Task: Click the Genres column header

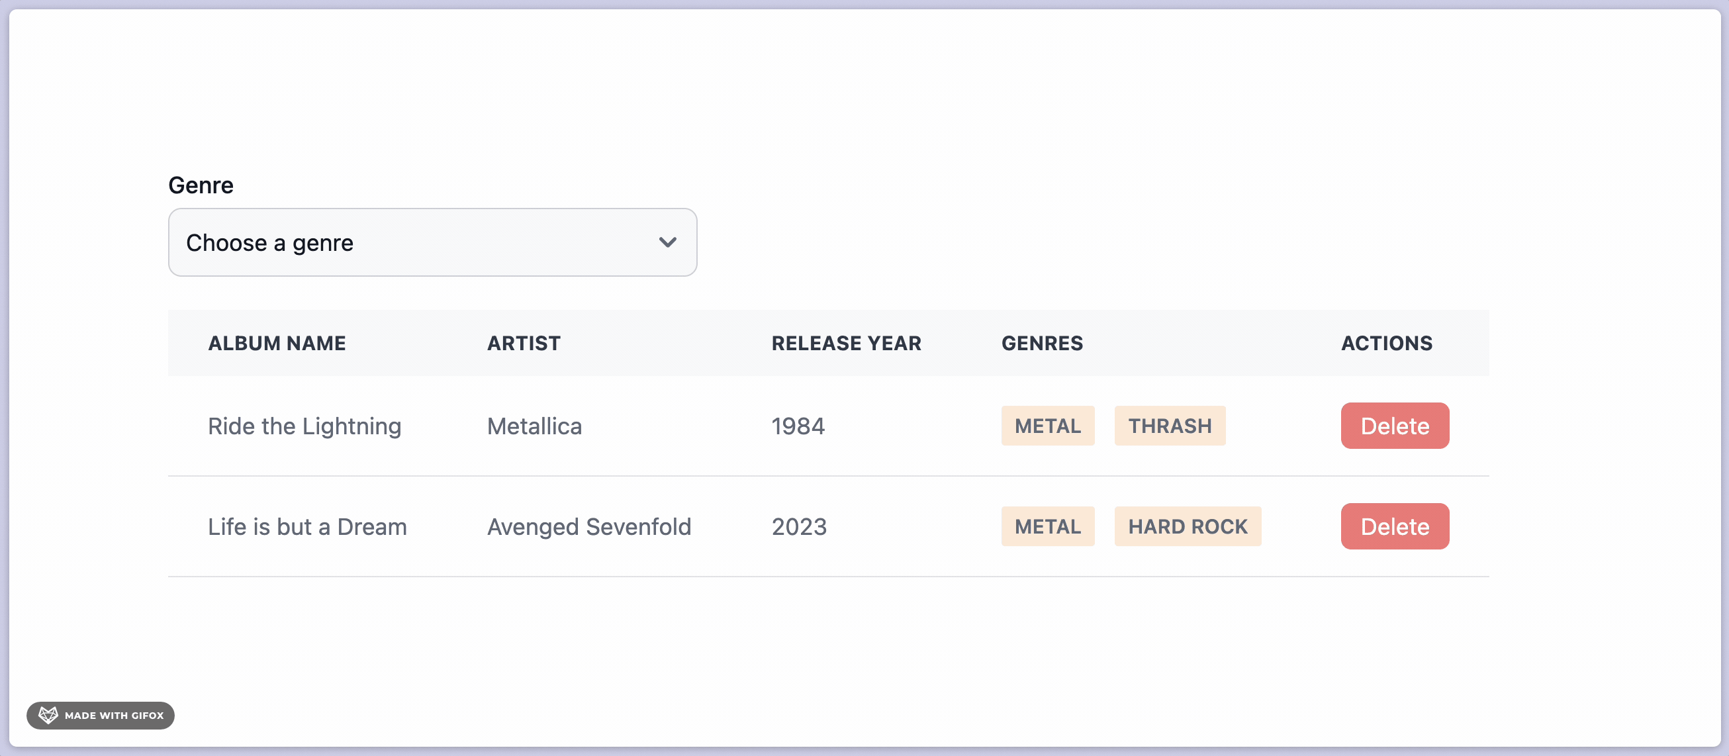Action: pos(1042,343)
